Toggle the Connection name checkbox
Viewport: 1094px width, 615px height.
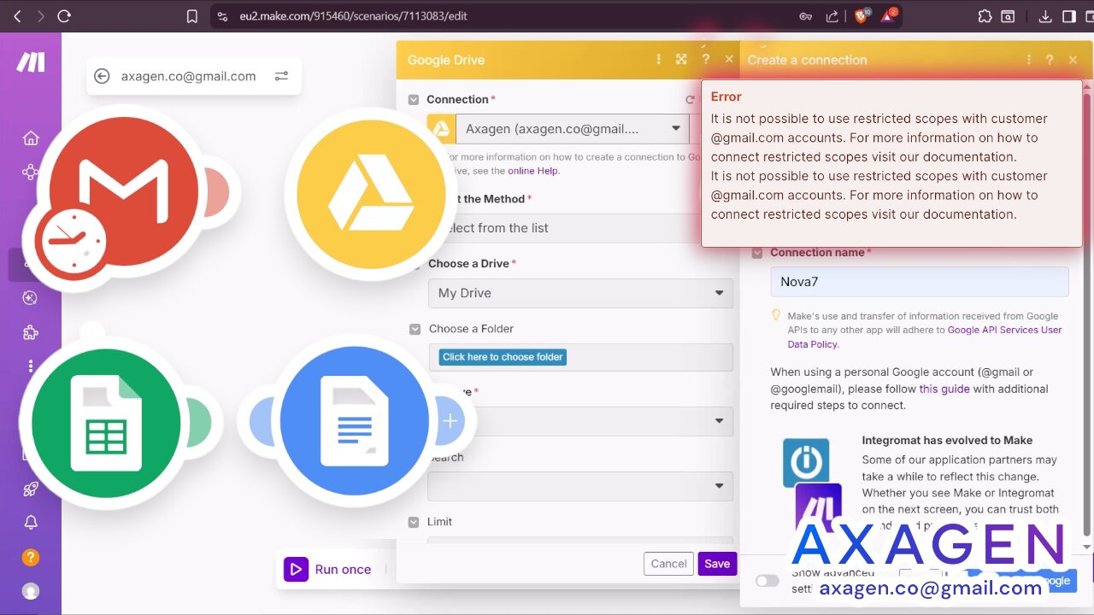757,253
